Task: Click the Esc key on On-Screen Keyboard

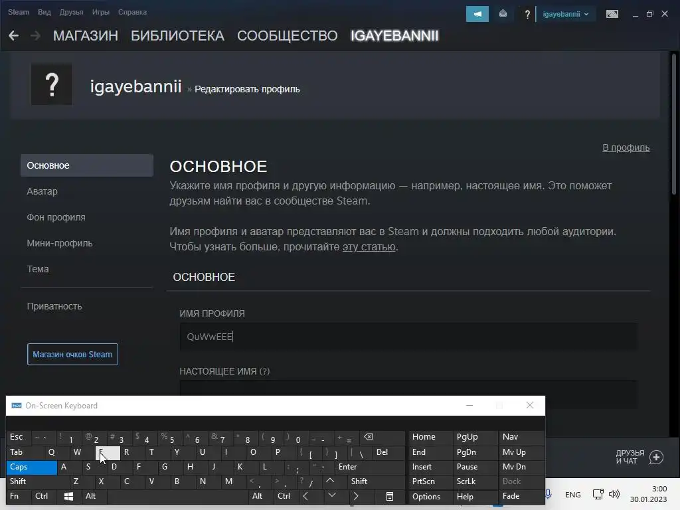Action: pyautogui.click(x=18, y=437)
